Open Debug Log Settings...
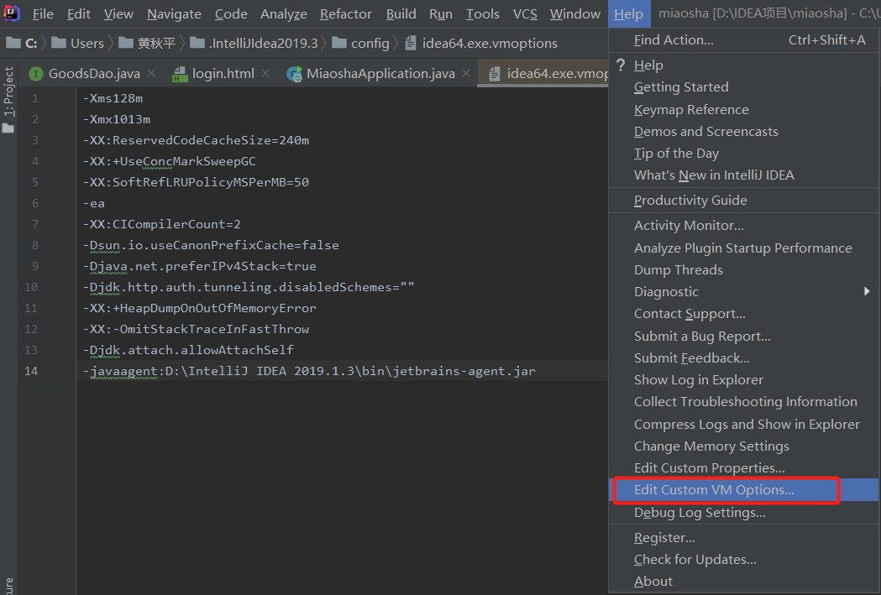 click(744, 513)
